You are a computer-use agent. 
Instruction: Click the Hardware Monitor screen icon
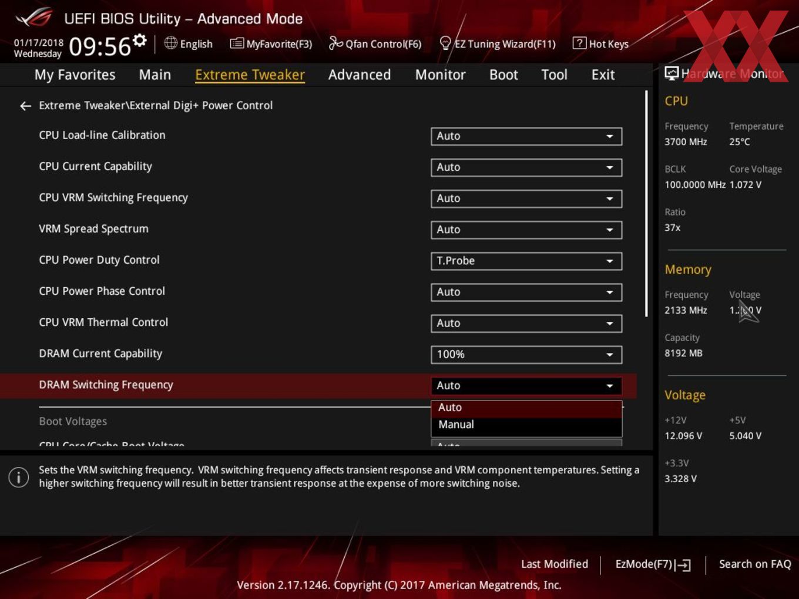click(x=672, y=73)
